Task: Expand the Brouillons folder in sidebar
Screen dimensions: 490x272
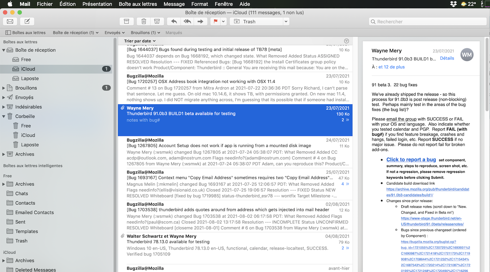Action: coord(4,88)
